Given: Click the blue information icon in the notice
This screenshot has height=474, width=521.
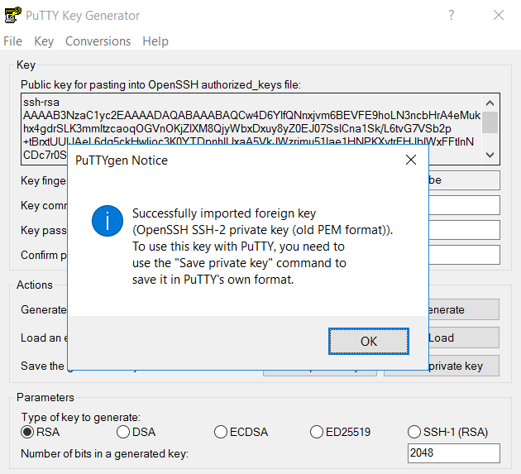Looking at the screenshot, I should (x=108, y=222).
